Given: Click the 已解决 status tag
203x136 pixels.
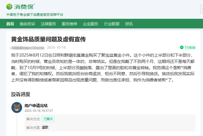Looking at the screenshot, I should click(48, 119).
